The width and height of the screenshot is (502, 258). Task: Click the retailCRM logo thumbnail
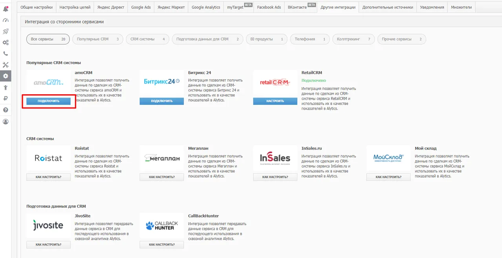275,82
